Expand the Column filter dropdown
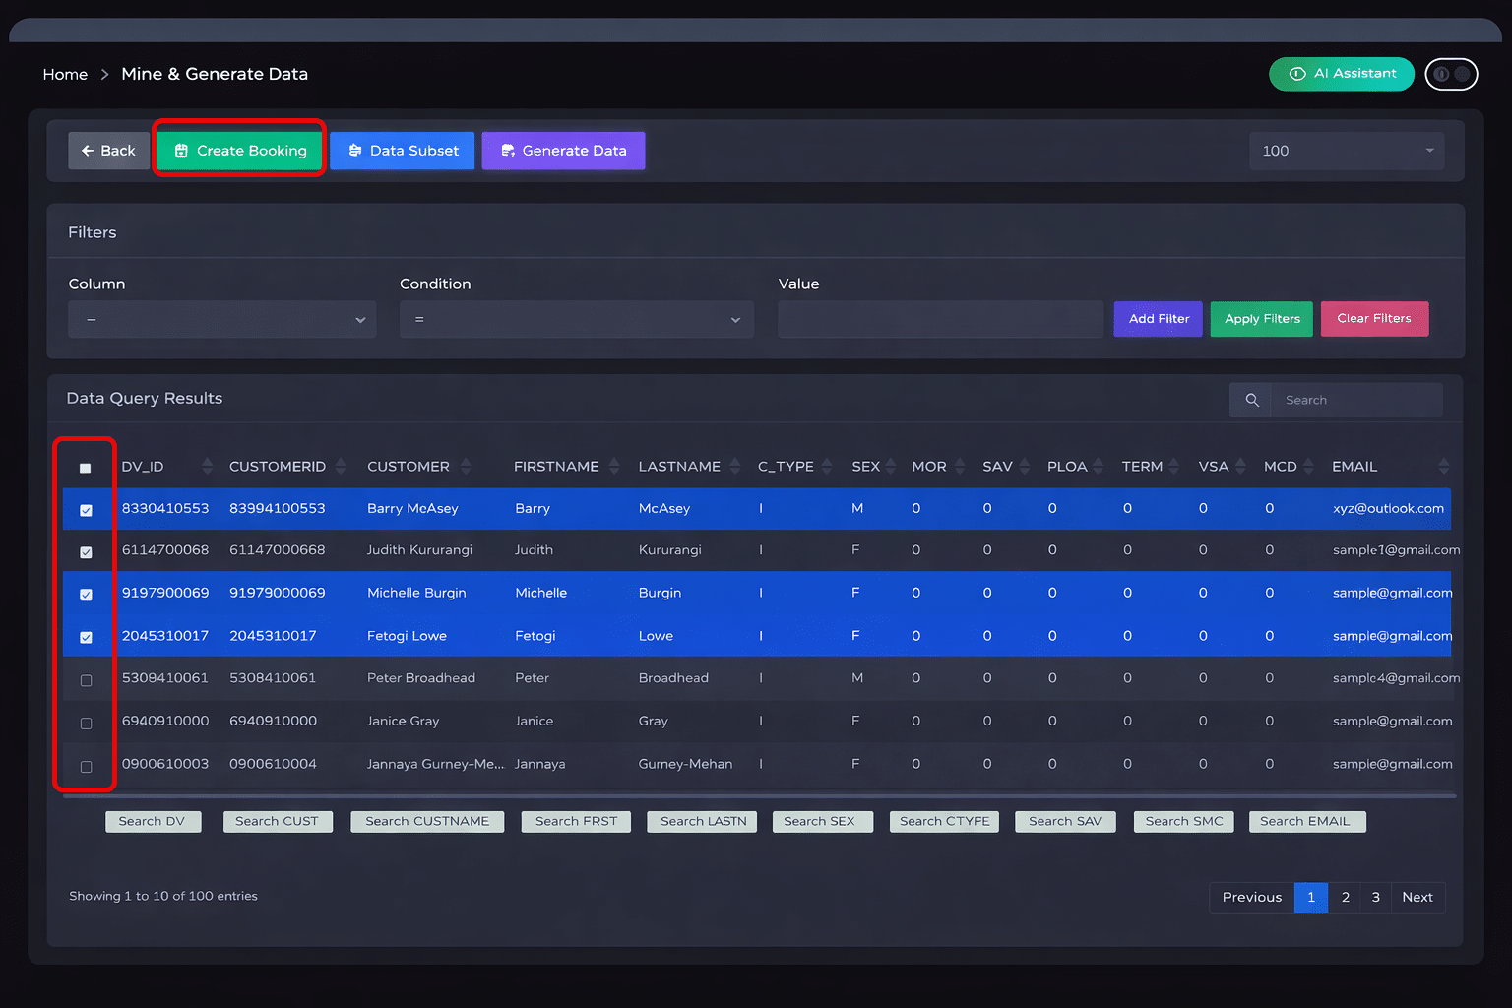Image resolution: width=1512 pixels, height=1008 pixels. [220, 319]
